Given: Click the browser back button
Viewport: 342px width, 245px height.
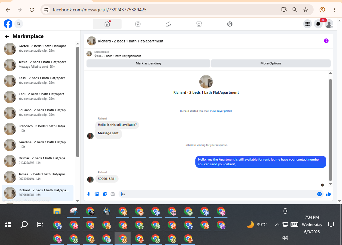Looking at the screenshot, I should coord(8,10).
